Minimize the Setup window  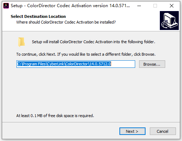[139, 6]
